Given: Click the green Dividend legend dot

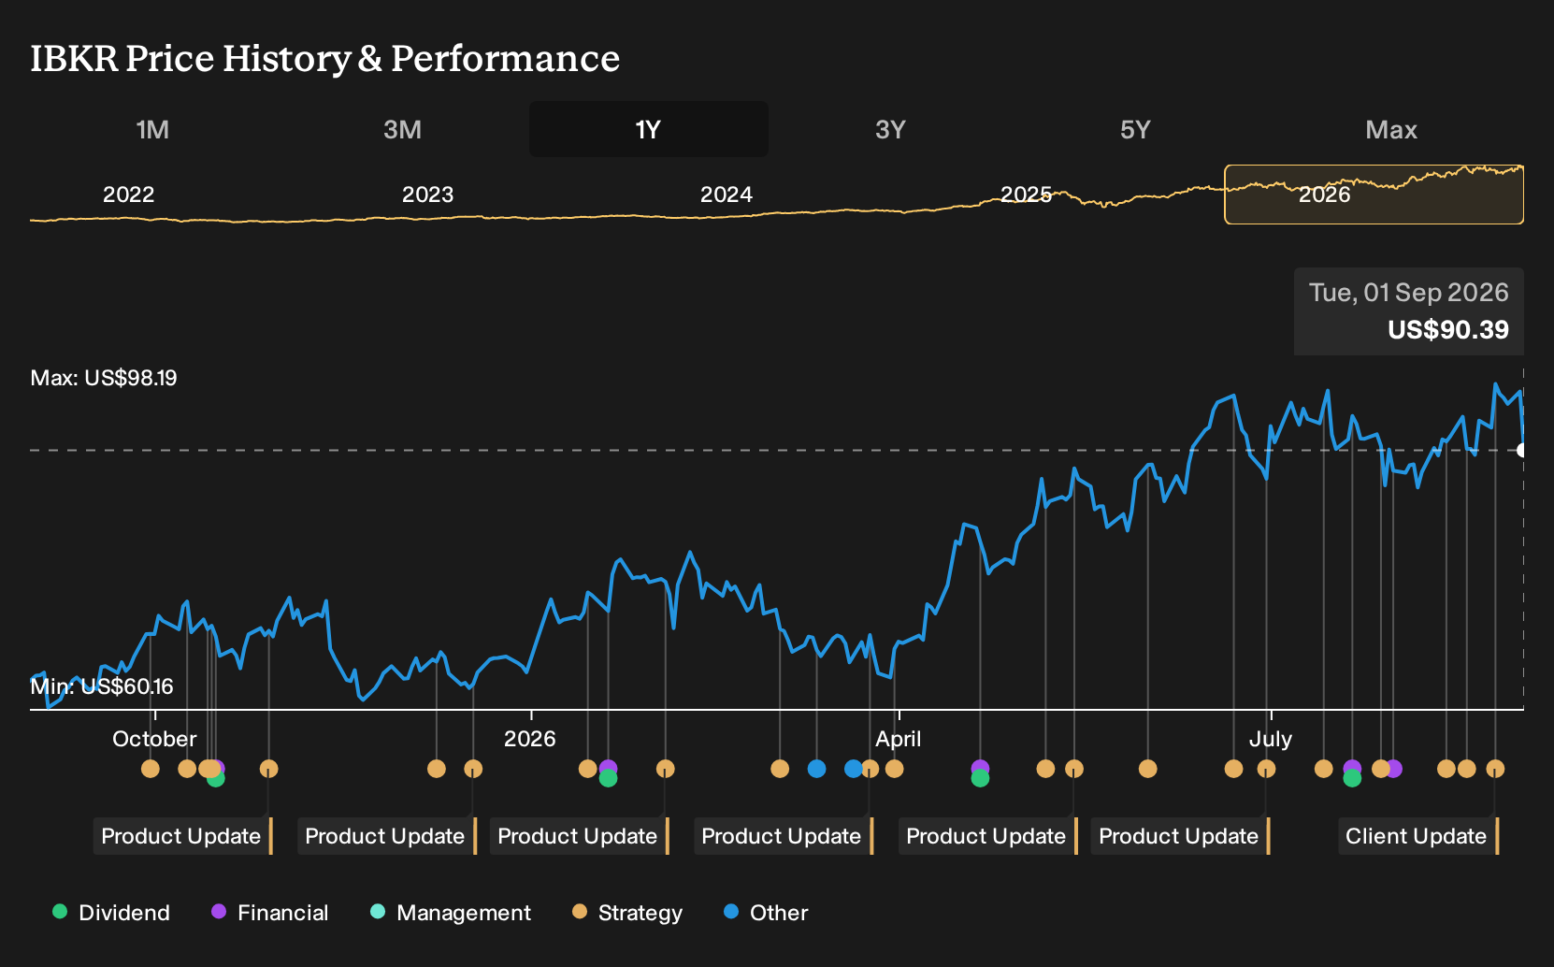Looking at the screenshot, I should click(60, 911).
